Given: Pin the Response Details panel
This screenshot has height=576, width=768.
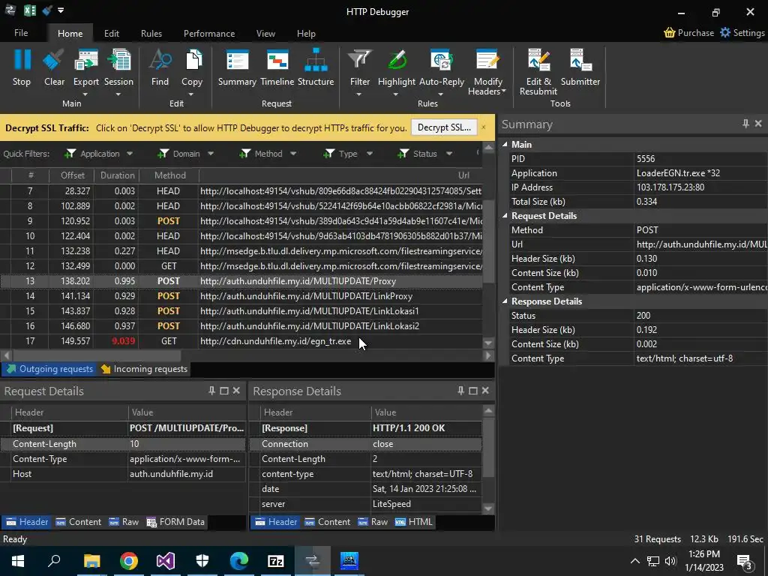Looking at the screenshot, I should coord(460,390).
